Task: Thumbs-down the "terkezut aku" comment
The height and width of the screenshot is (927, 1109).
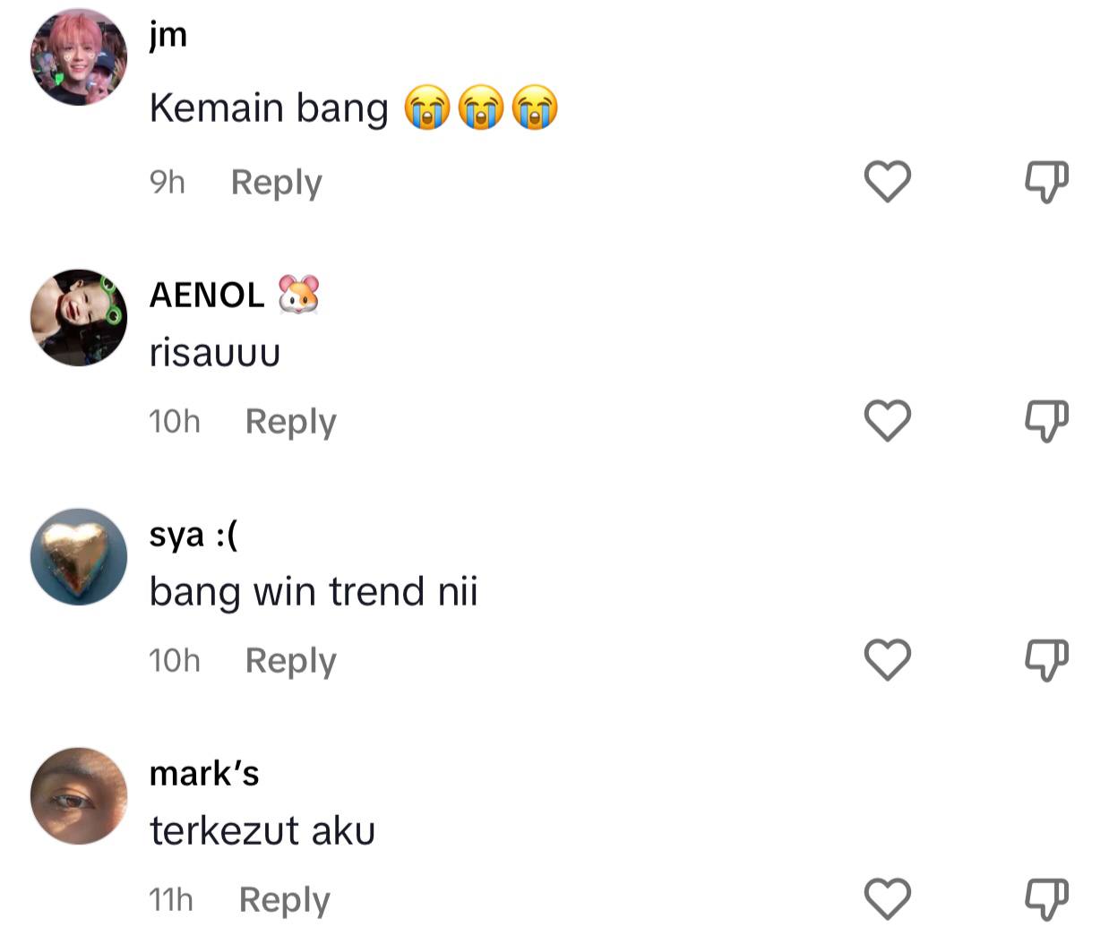Action: pyautogui.click(x=1046, y=899)
